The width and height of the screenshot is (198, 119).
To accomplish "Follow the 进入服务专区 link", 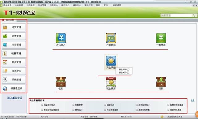I will tap(15, 98).
